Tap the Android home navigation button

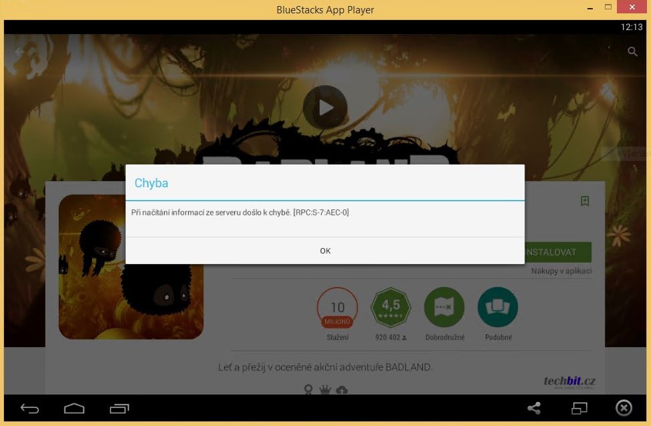(x=74, y=409)
